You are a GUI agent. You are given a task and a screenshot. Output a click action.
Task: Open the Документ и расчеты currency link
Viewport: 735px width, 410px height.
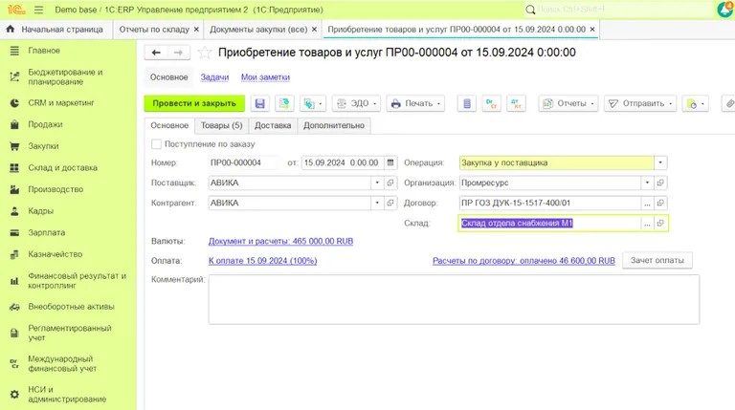280,241
